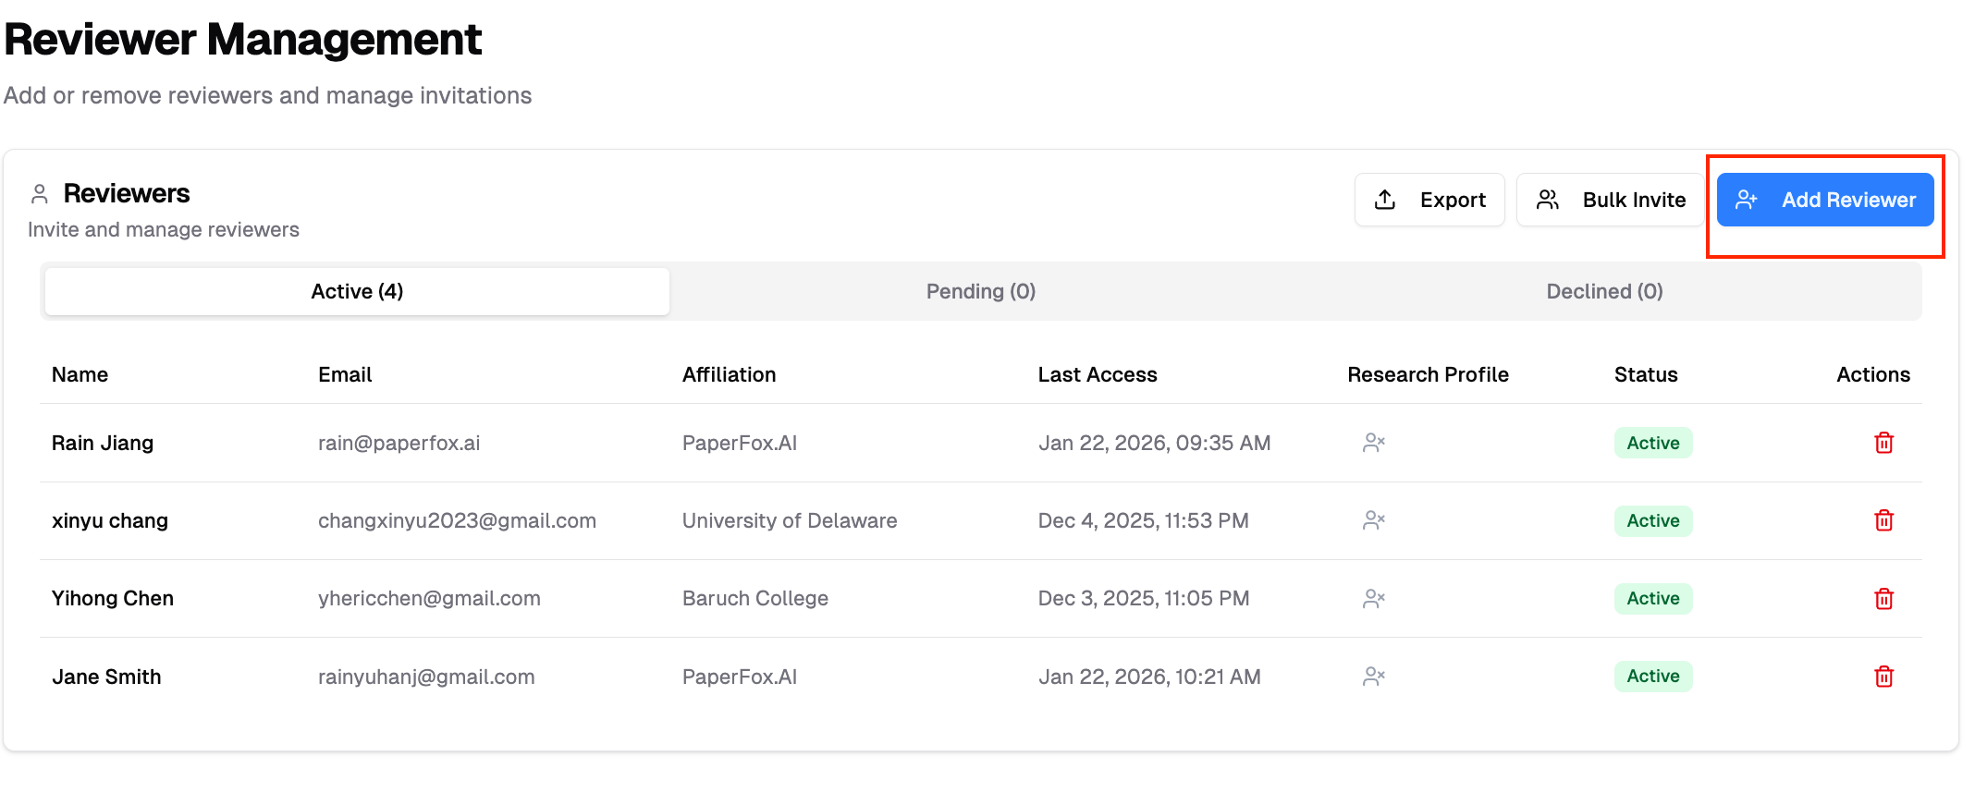Click trash icon for xinyu chang
This screenshot has width=1975, height=793.
click(1883, 520)
